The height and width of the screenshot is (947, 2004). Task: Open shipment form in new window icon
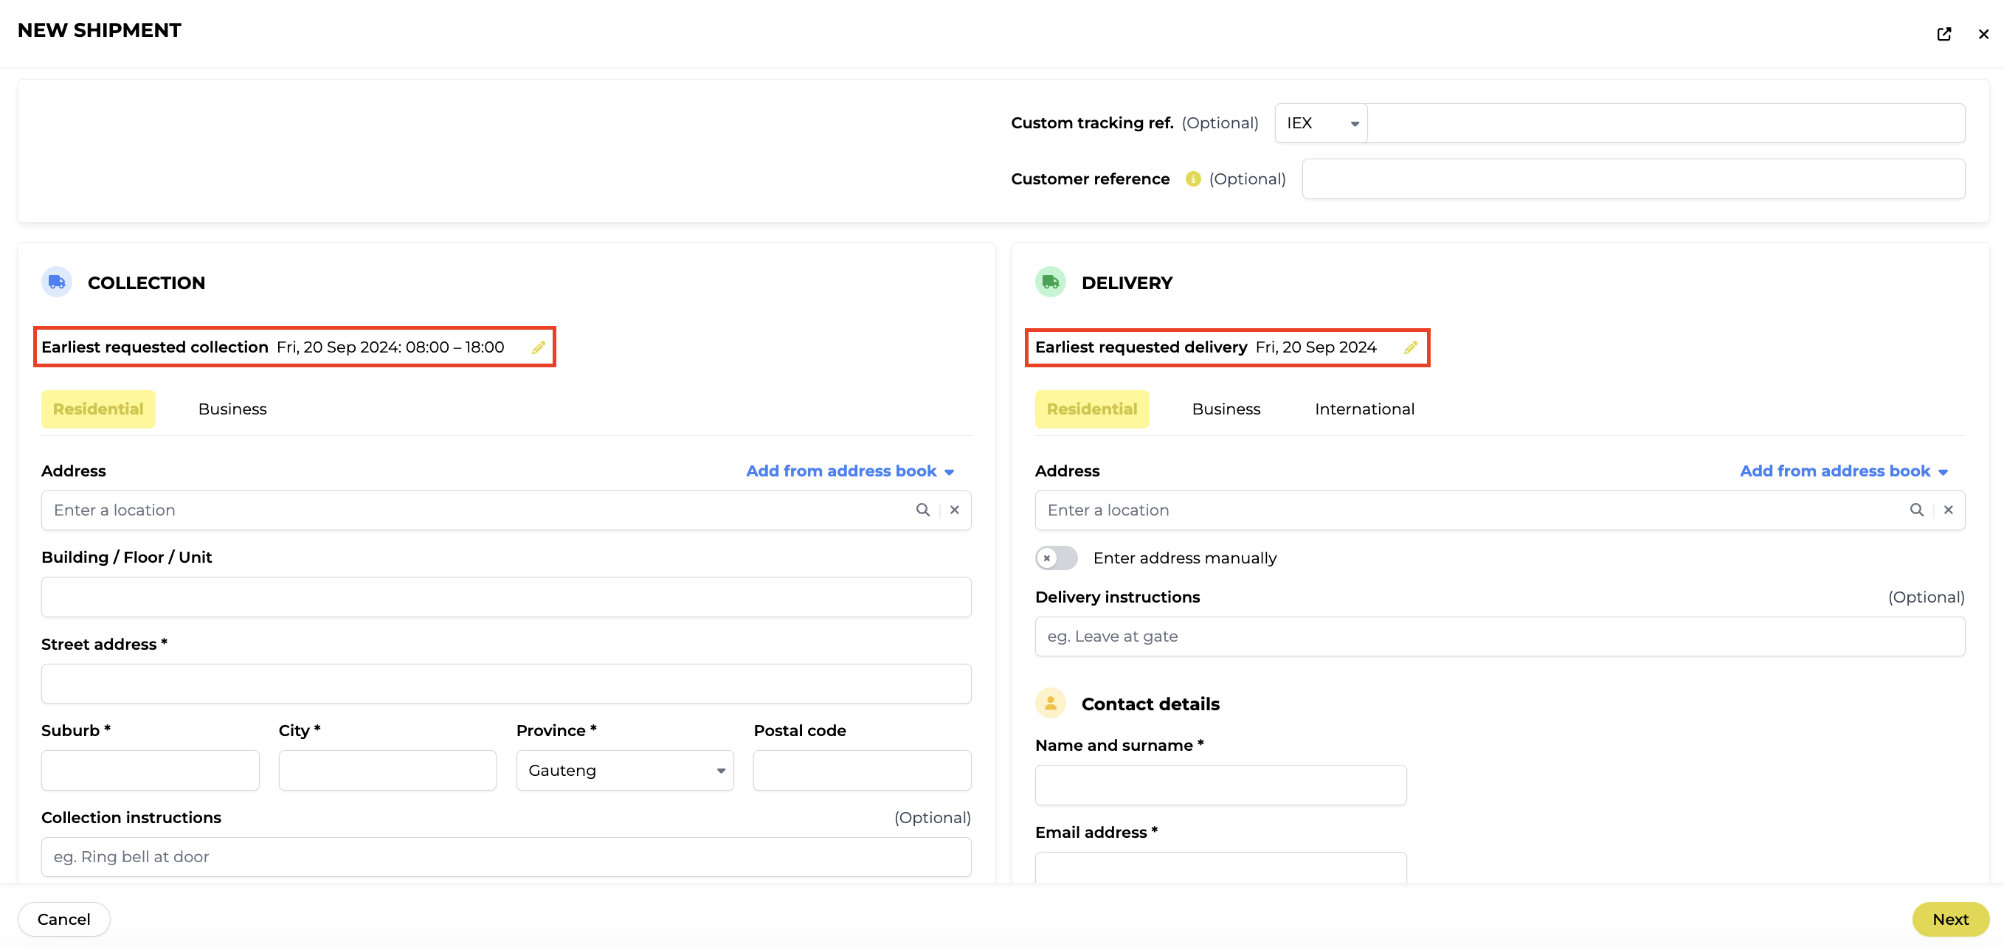(1943, 34)
